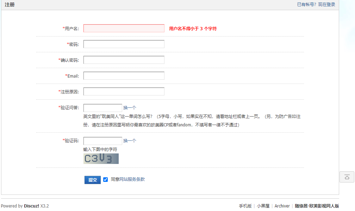Visit the Archiver footer link

tap(282, 206)
